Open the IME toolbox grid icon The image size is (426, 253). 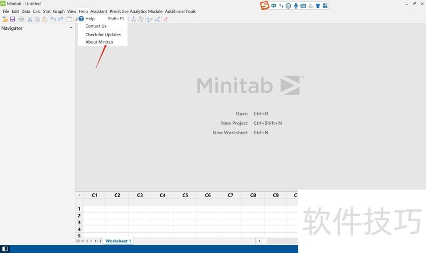(x=325, y=6)
